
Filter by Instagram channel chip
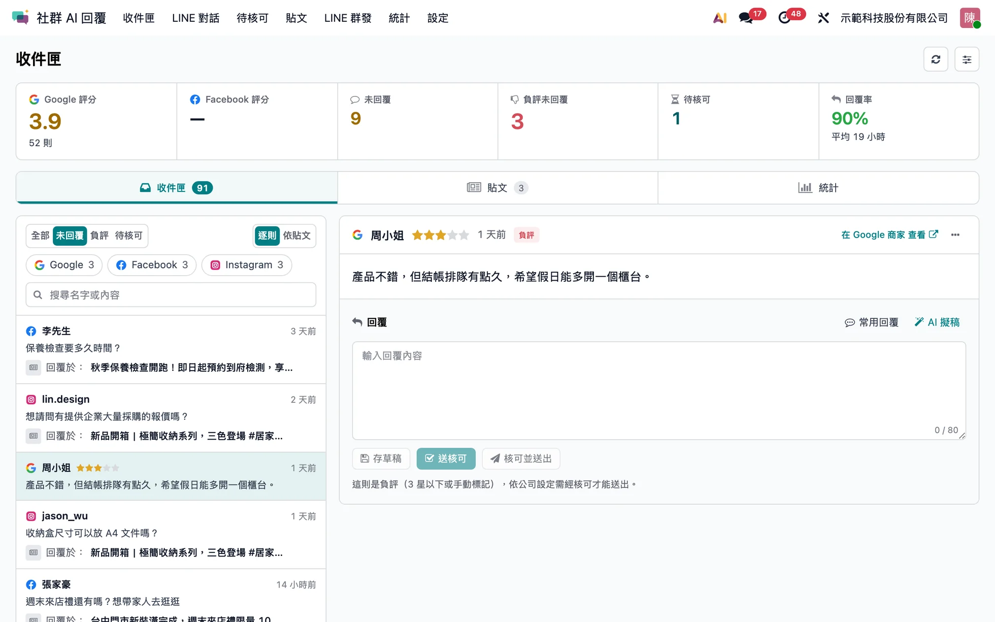[247, 265]
